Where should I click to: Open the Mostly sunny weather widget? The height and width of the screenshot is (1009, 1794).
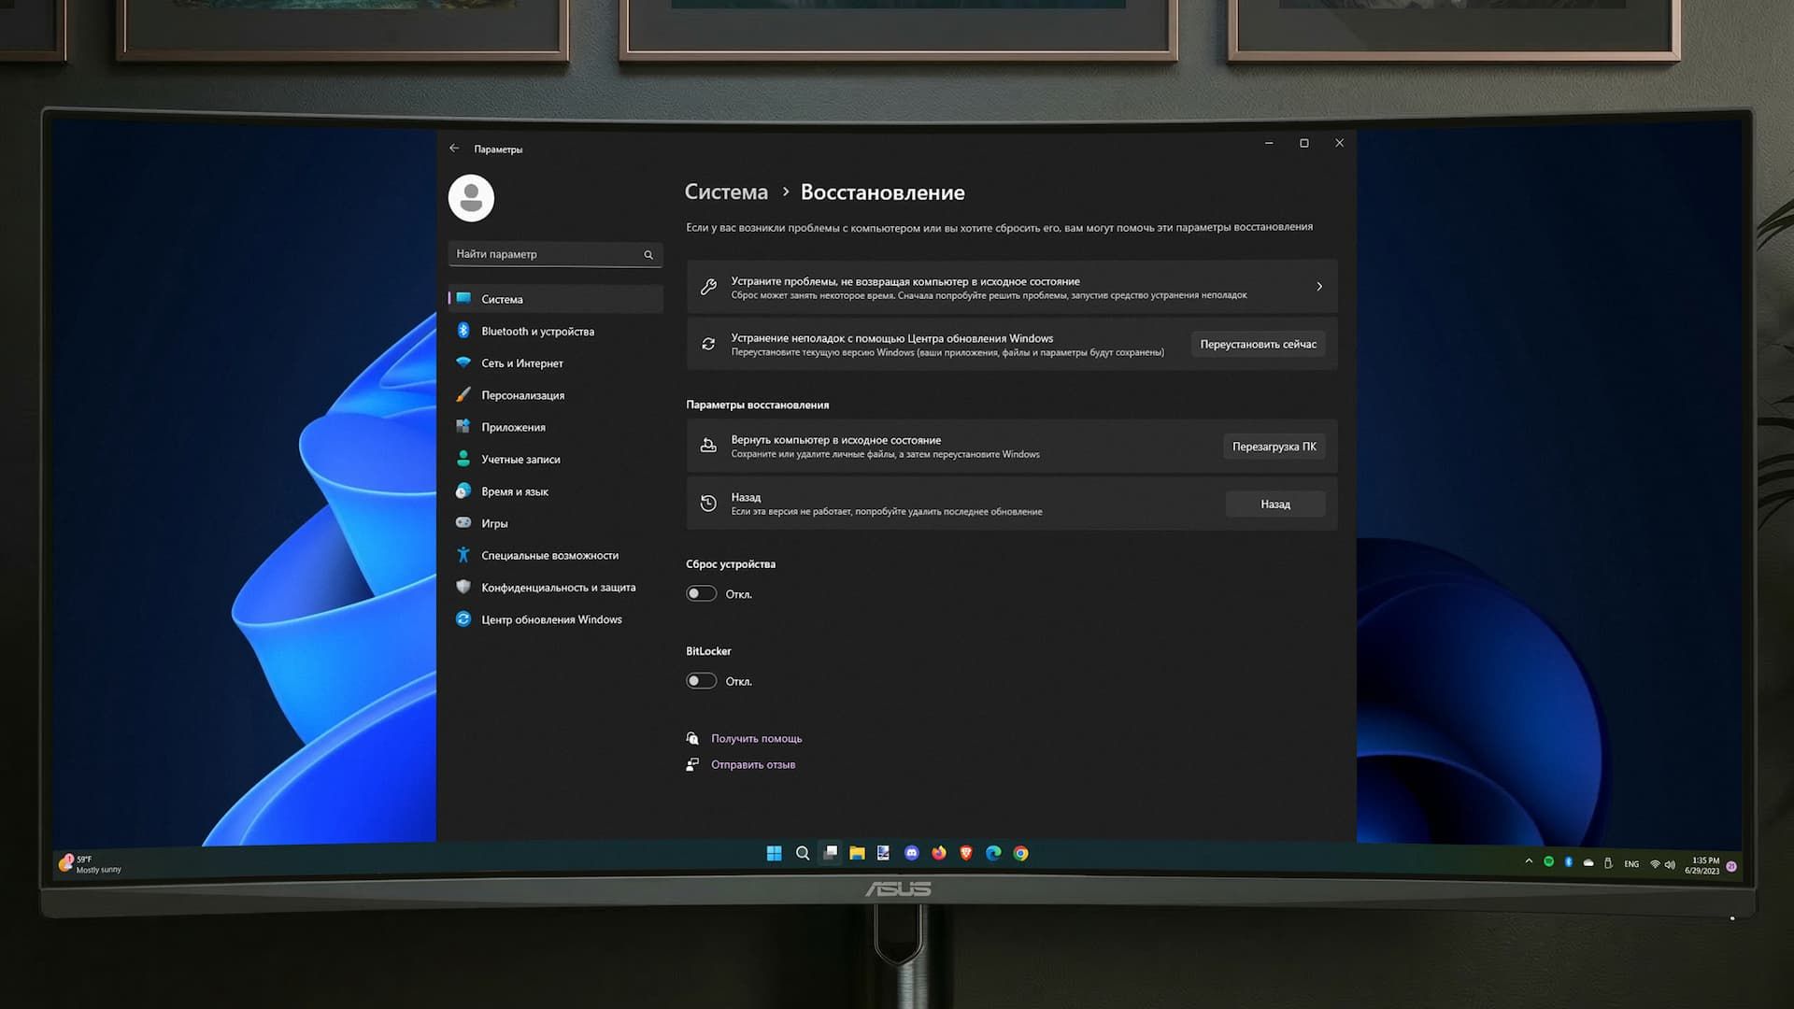click(91, 864)
